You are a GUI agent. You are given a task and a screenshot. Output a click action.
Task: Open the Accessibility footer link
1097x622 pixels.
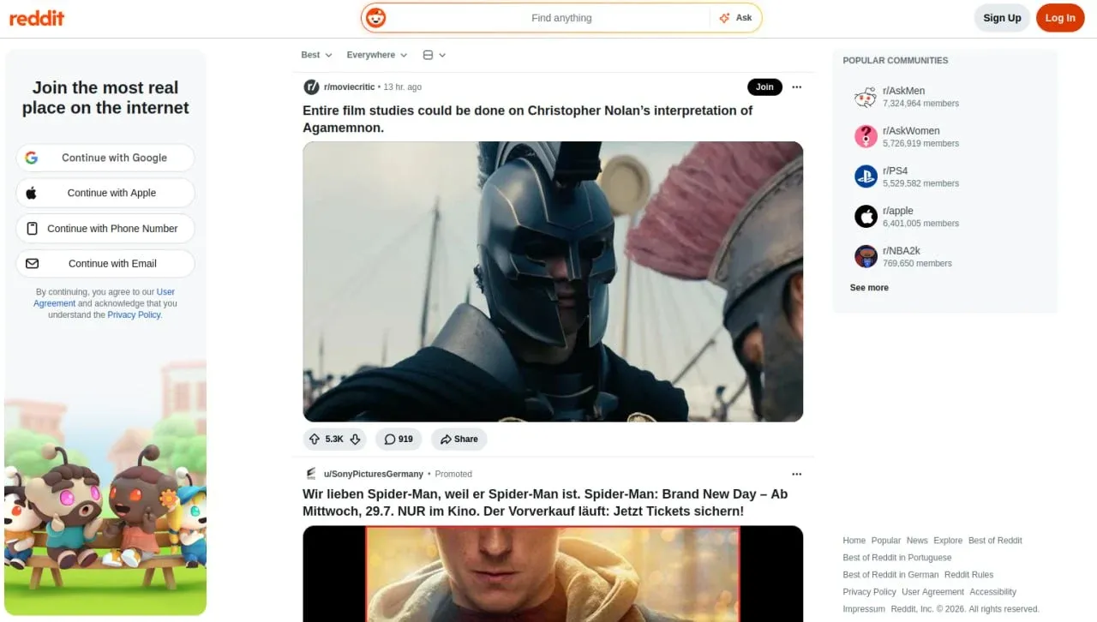992,592
